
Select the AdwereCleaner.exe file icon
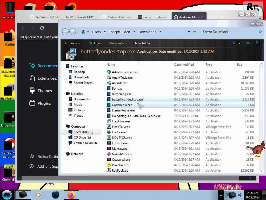point(109,72)
